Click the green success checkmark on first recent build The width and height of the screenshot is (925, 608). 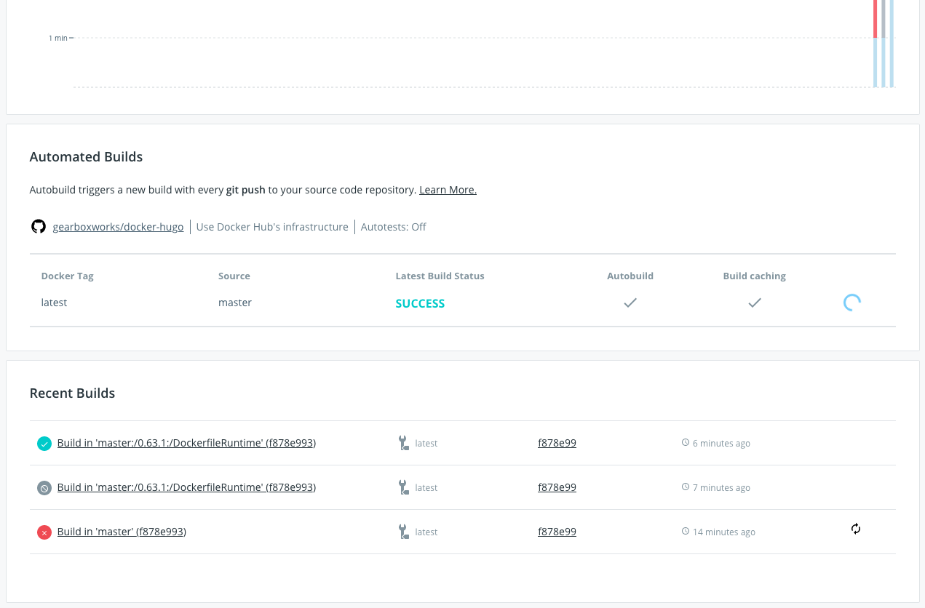(x=44, y=443)
